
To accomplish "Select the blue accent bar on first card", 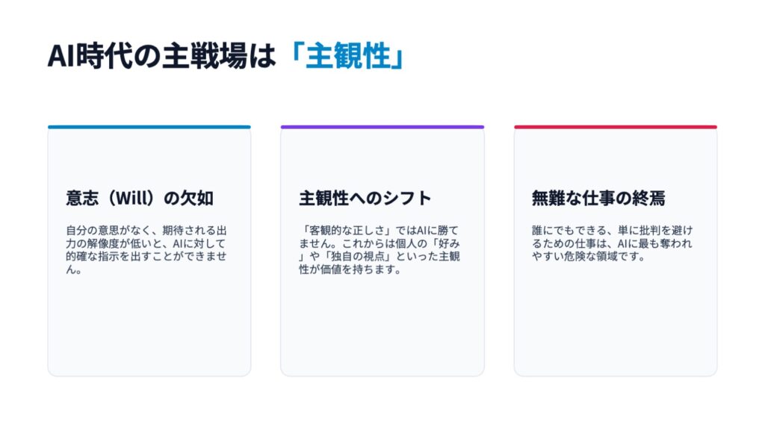I will coord(149,127).
